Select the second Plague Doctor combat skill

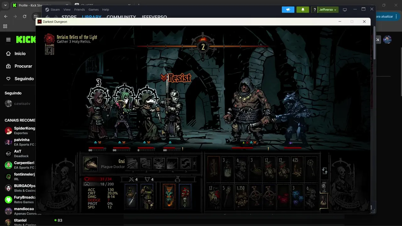[x=146, y=163]
